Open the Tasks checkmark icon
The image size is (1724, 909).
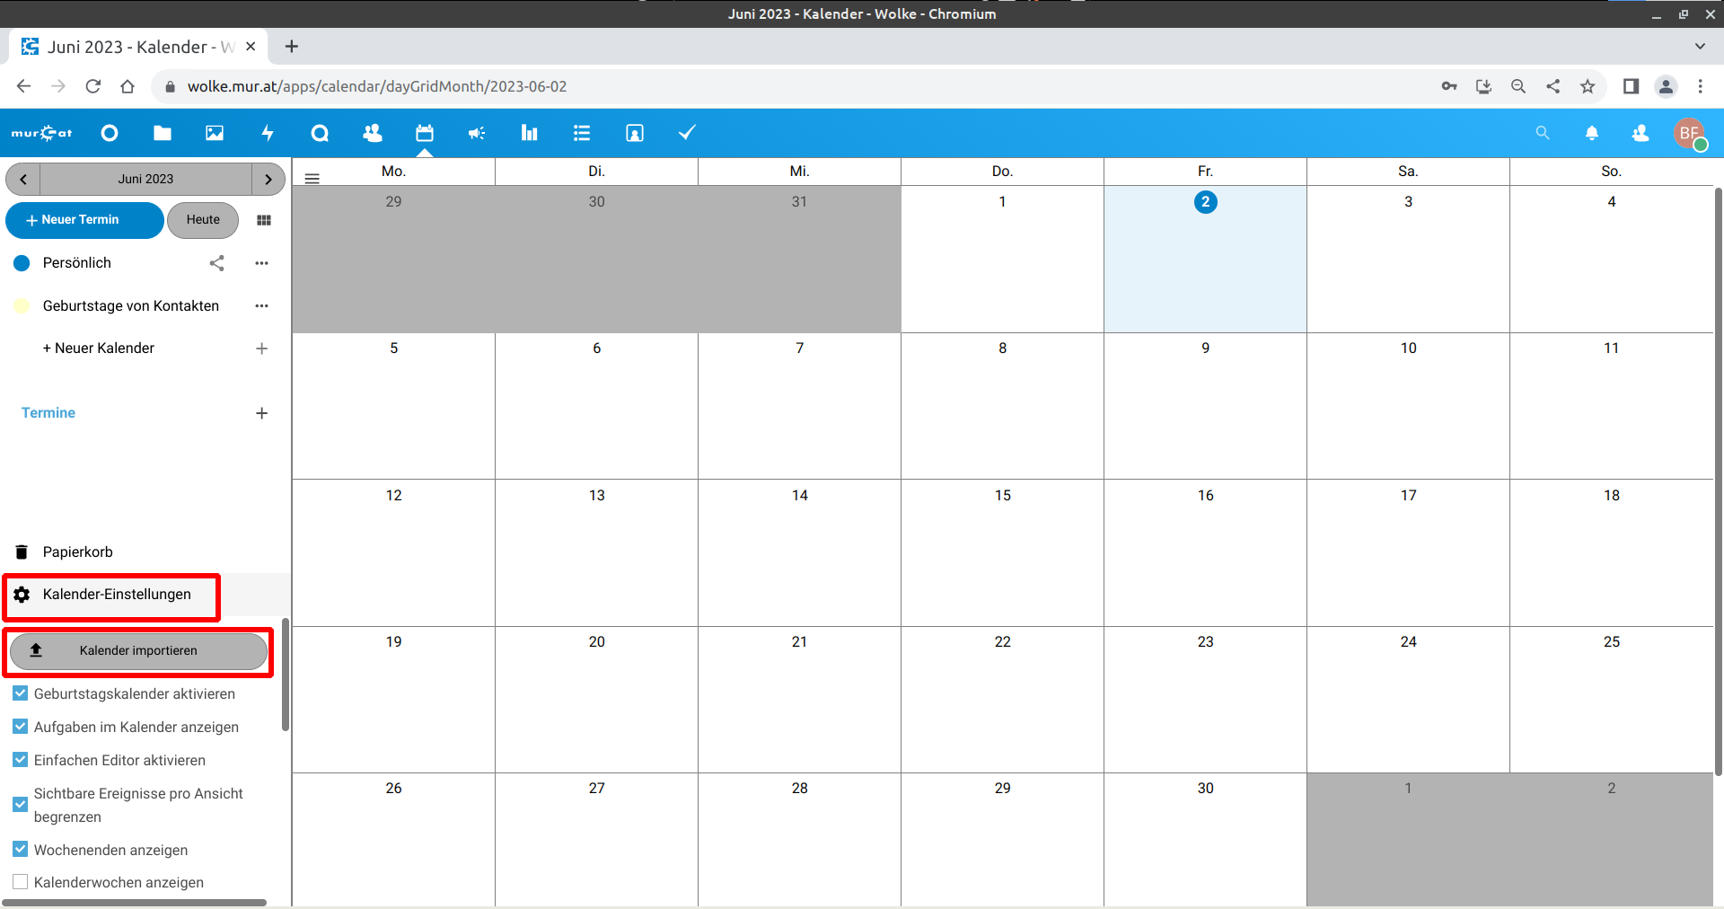coord(687,133)
